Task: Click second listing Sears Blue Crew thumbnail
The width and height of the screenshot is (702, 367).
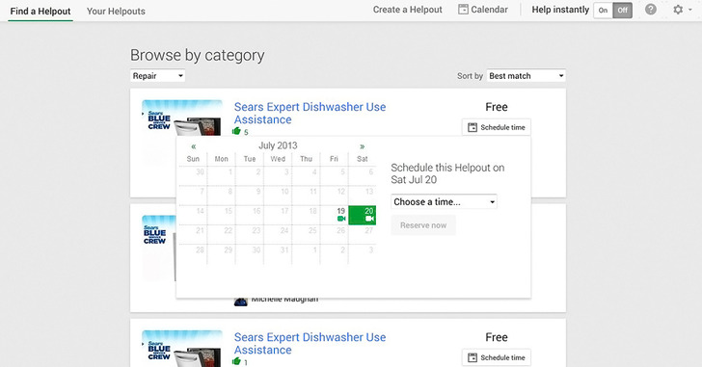Action: click(158, 249)
